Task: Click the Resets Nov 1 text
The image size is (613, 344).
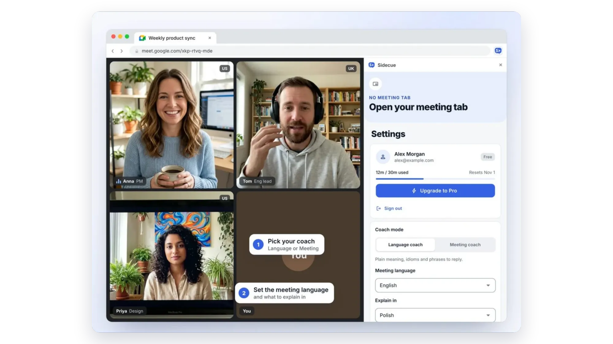Action: [482, 172]
